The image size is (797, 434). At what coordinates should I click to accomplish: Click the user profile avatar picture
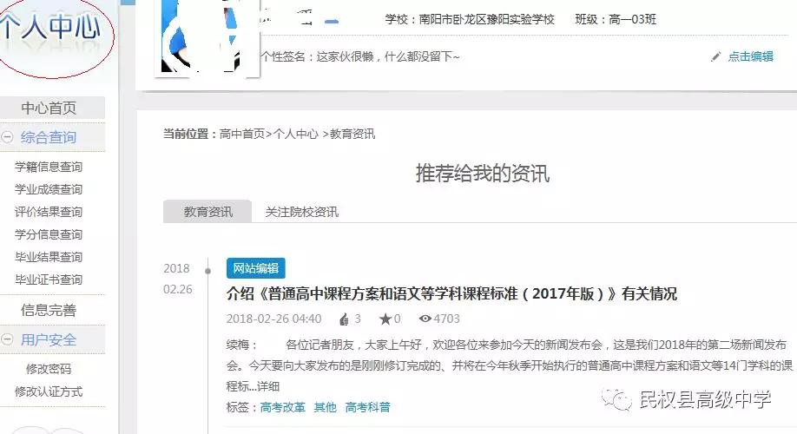pos(206,39)
